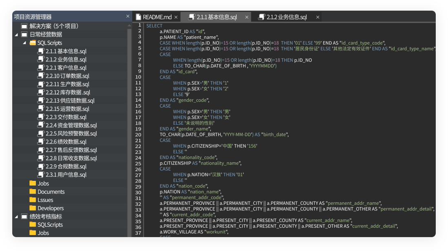Collapse the 日常经营数据 project node
Viewport: 448px width, 251px height.
pos(16,35)
